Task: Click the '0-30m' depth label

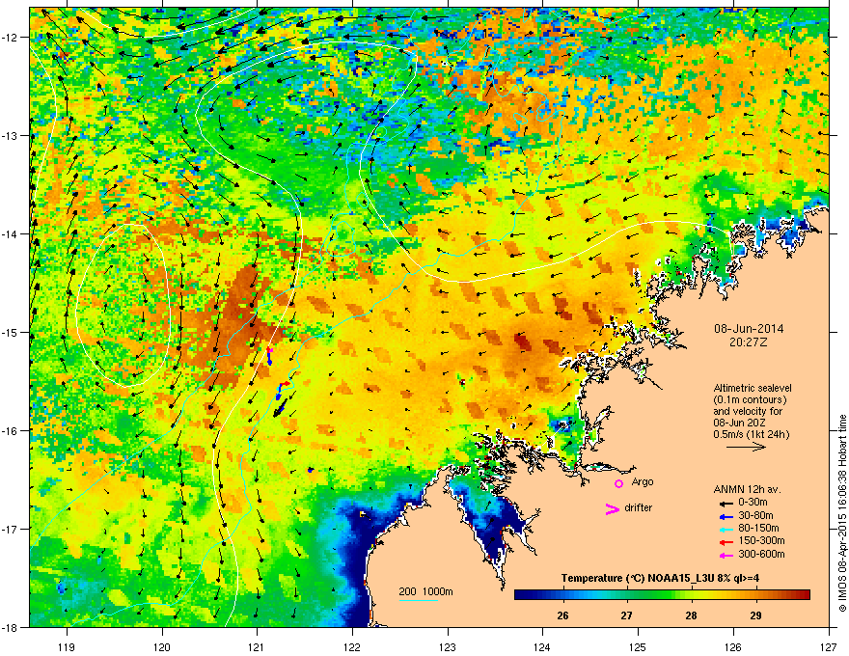Action: (753, 503)
